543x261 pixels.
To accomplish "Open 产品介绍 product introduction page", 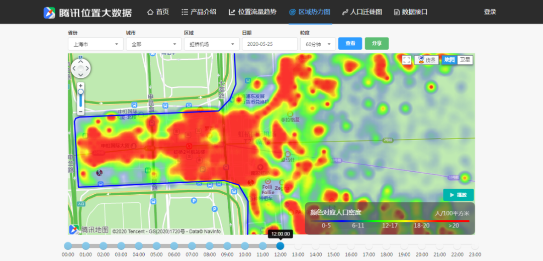I will [x=199, y=12].
